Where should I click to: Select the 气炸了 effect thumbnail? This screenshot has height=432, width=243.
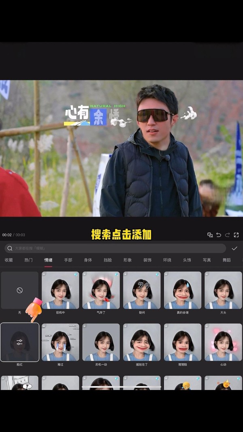(x=101, y=290)
